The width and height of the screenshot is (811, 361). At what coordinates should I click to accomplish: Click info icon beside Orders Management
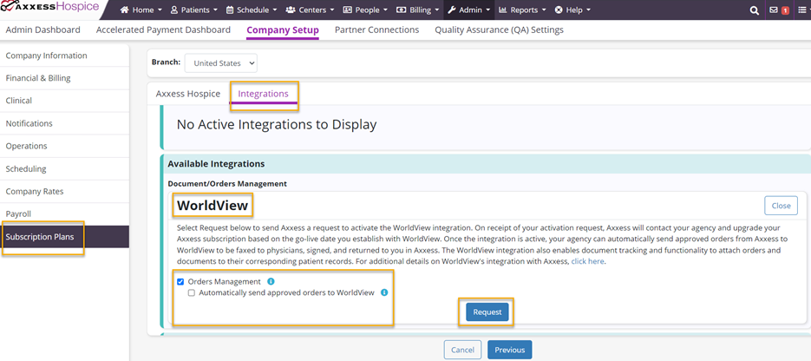coord(271,282)
